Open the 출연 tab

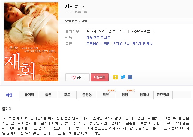pos(48,95)
